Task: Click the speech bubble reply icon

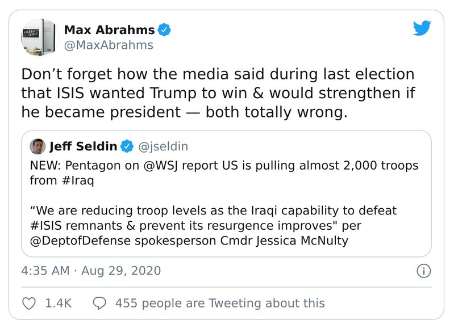Action: coord(100,303)
